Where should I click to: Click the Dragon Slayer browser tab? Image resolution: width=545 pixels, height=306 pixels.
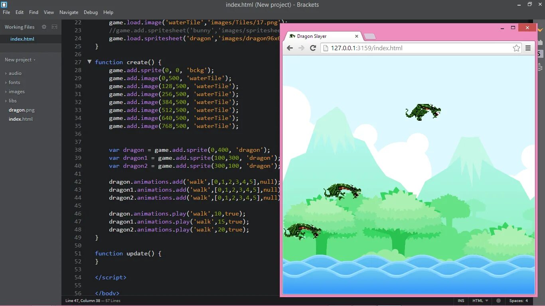point(322,36)
